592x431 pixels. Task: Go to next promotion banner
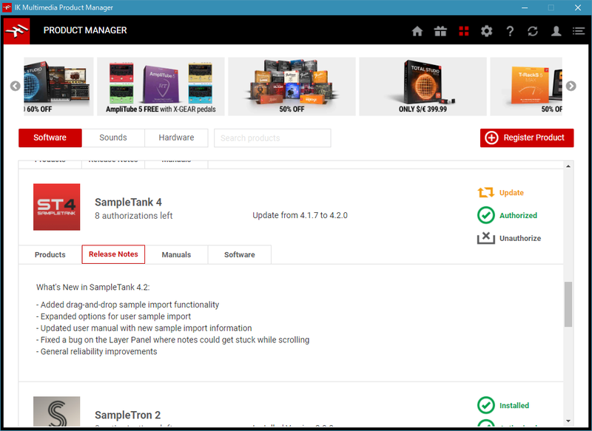571,86
